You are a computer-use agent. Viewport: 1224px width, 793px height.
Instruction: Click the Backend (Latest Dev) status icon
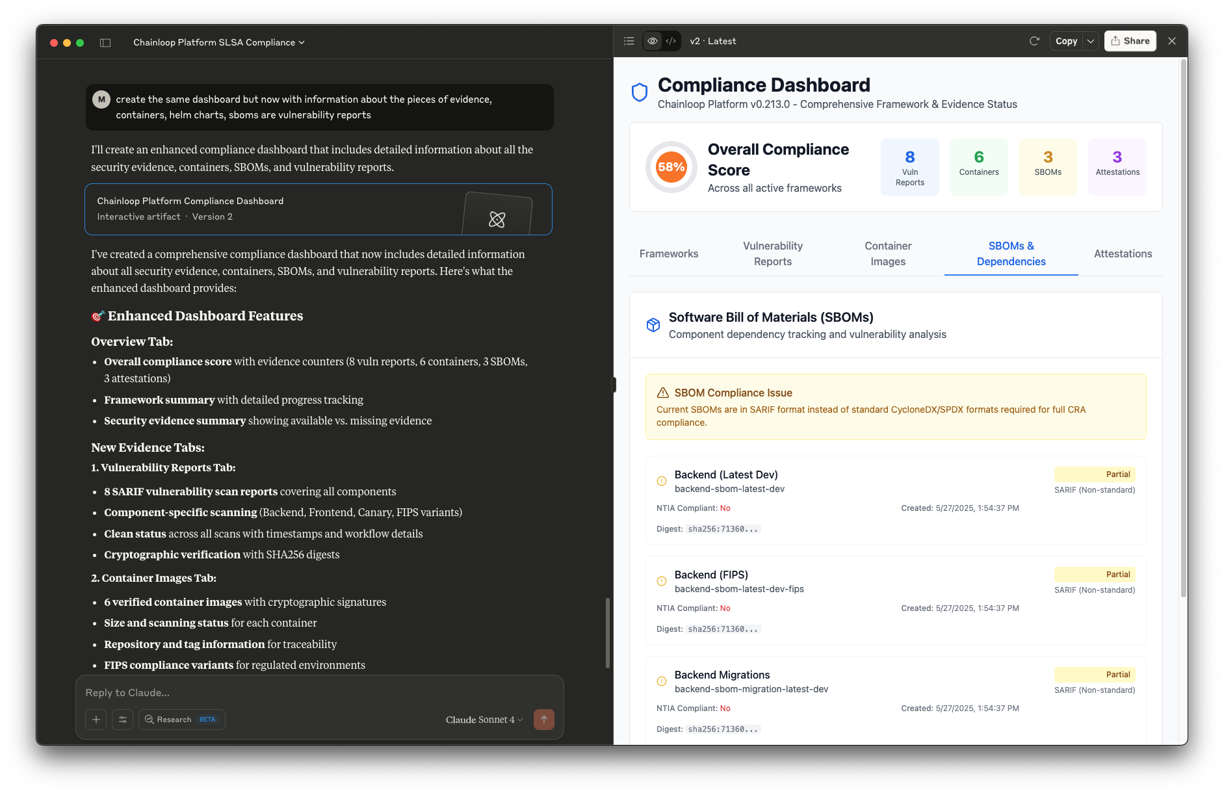[662, 481]
